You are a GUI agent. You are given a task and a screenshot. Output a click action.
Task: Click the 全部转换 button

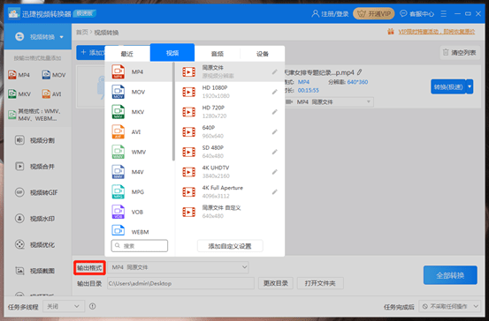tap(450, 275)
